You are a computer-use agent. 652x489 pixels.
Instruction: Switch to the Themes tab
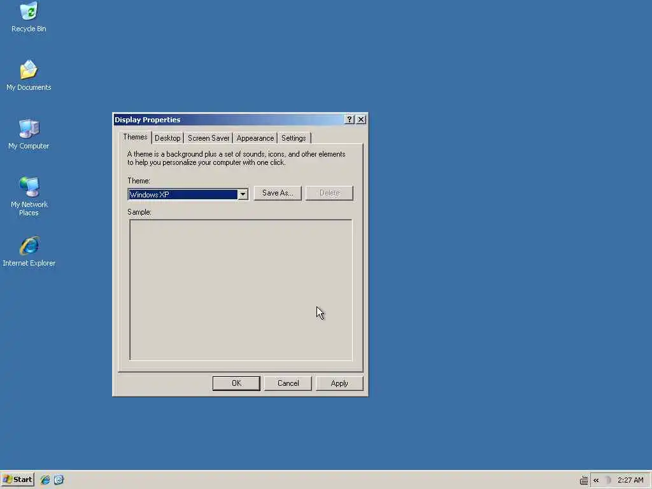coord(135,138)
